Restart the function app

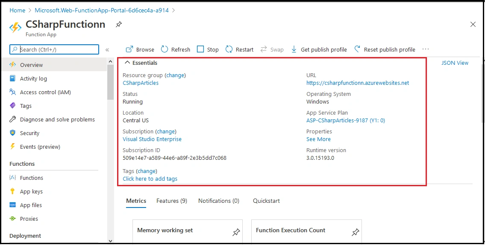pyautogui.click(x=239, y=49)
